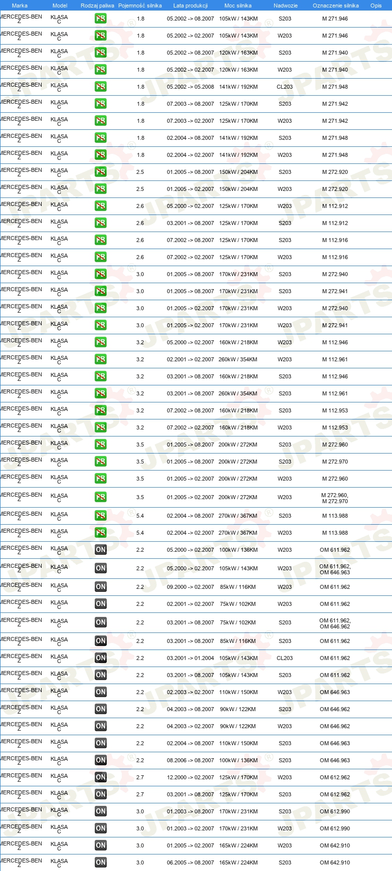Click PB icon in the M 272.960, M 272.970 row

[101, 497]
